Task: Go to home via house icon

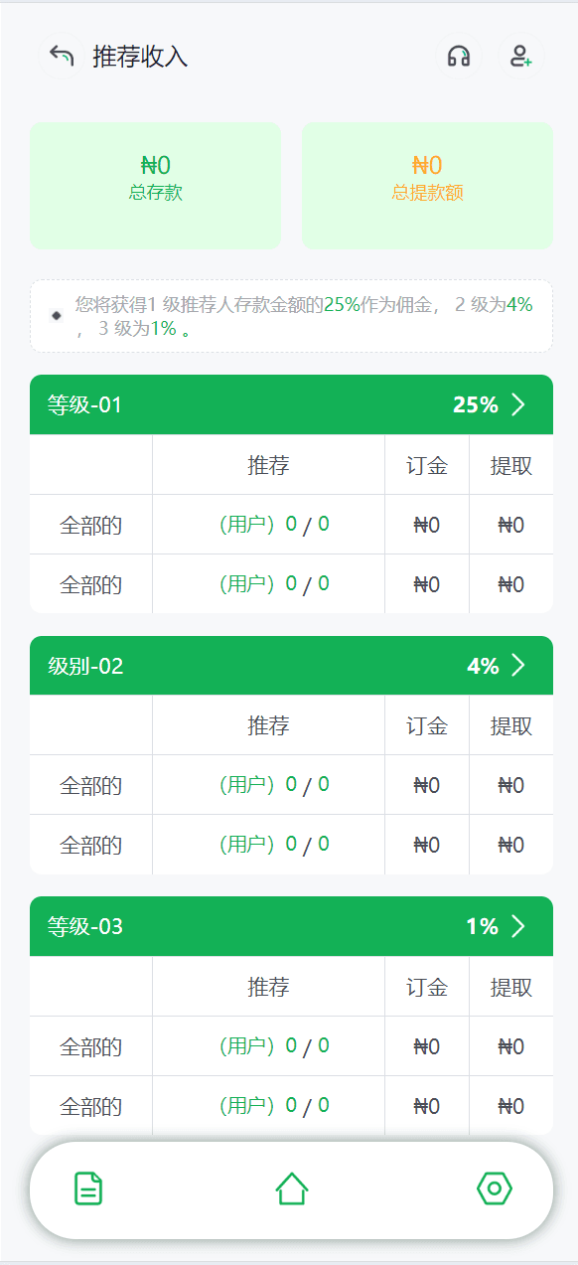Action: [x=291, y=1188]
